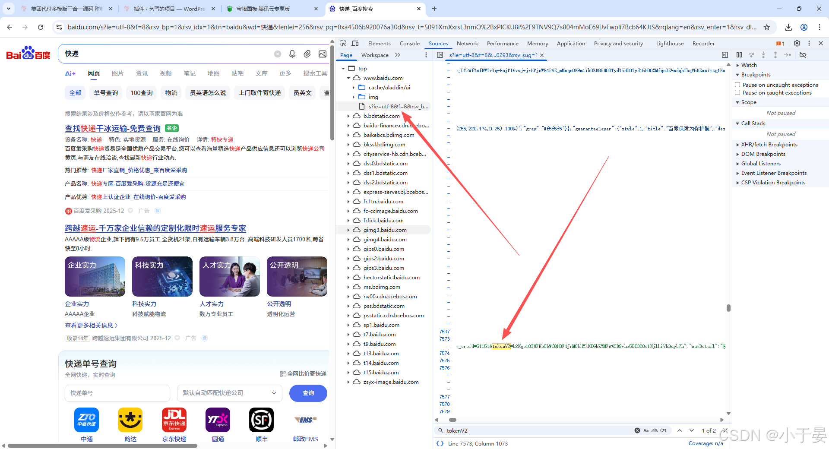This screenshot has height=449, width=829.
Task: Toggle the navigator sidebar icon
Action: 440,55
